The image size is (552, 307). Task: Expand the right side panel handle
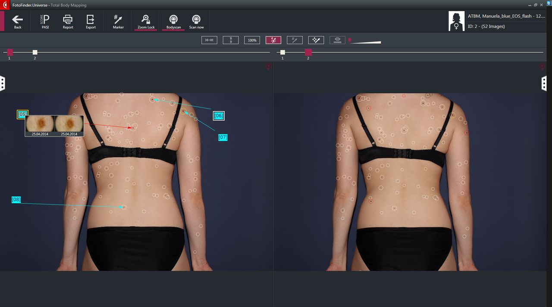click(545, 83)
